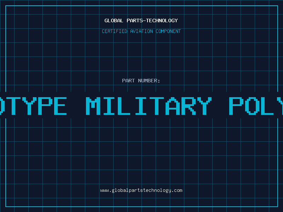Click the GLOBAL PARTS-TECHNOLOGY company heading
The width and height of the screenshot is (283, 212).
(x=141, y=20)
